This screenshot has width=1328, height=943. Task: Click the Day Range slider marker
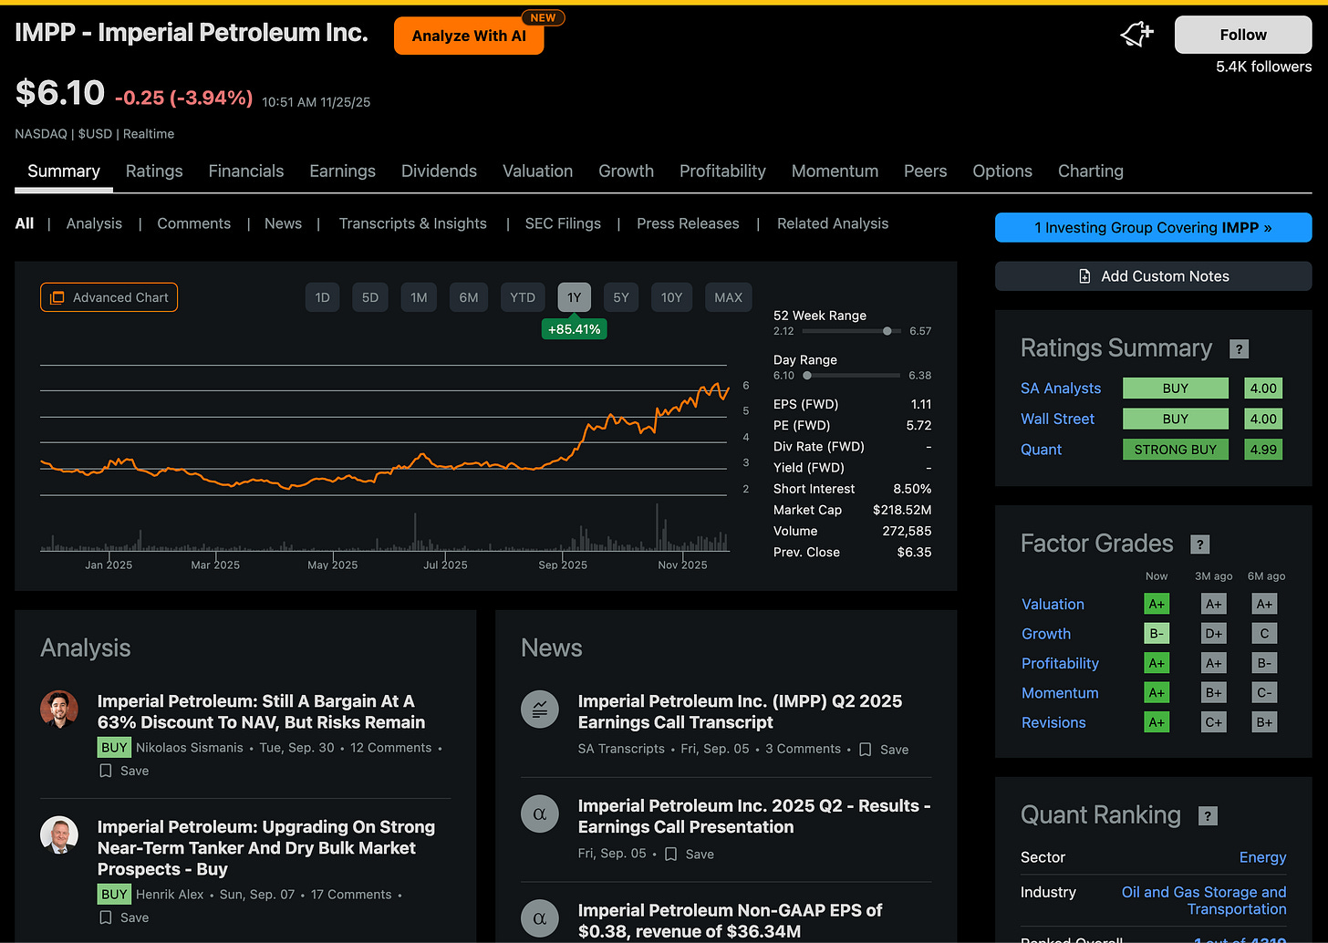[x=807, y=375]
